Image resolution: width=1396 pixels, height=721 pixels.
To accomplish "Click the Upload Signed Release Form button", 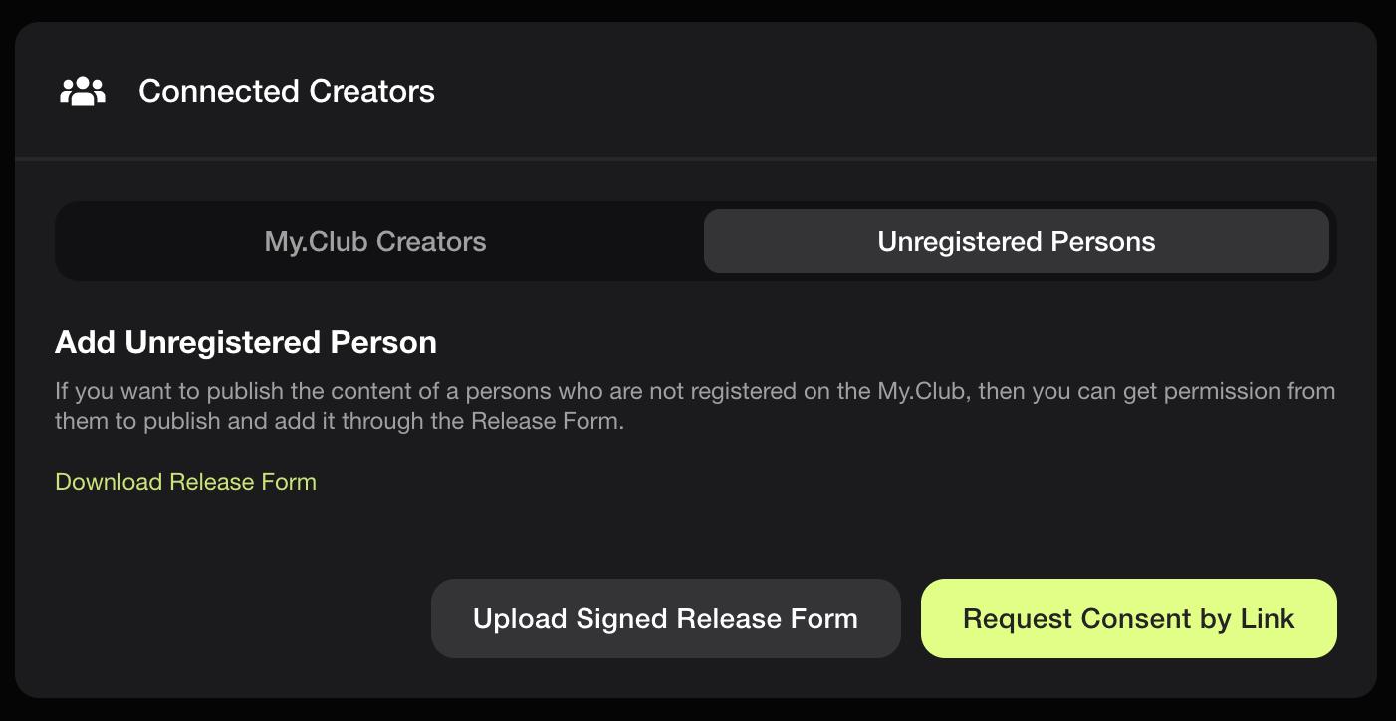I will pos(665,618).
